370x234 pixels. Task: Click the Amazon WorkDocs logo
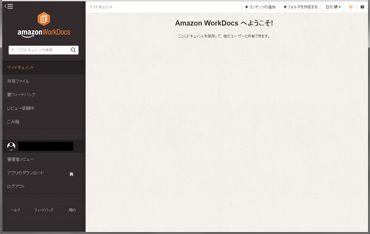[x=44, y=25]
